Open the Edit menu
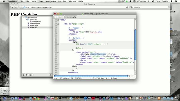The image size is (180, 101). point(27,1)
